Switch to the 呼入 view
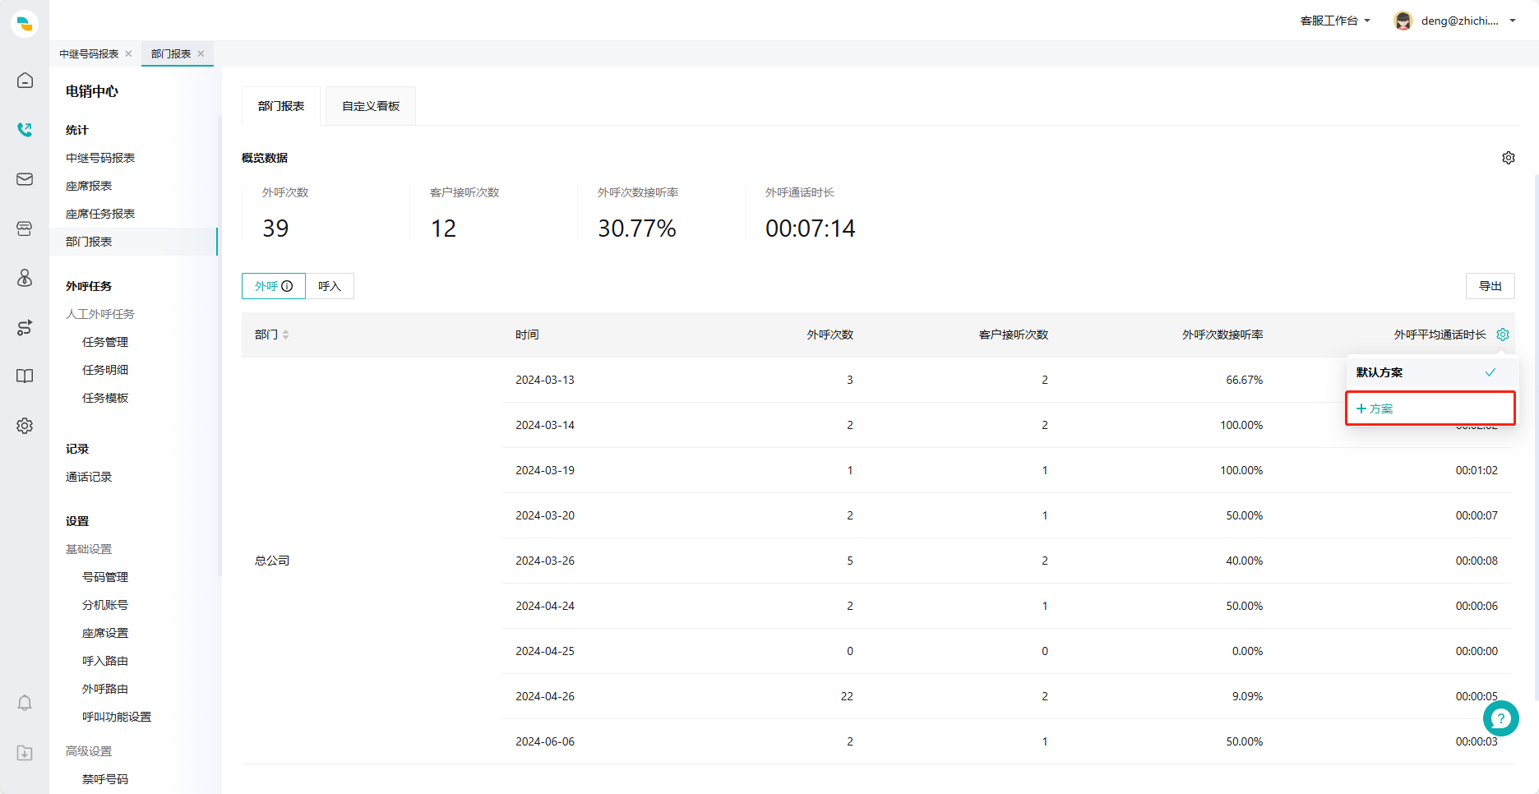The width and height of the screenshot is (1539, 794). 330,286
